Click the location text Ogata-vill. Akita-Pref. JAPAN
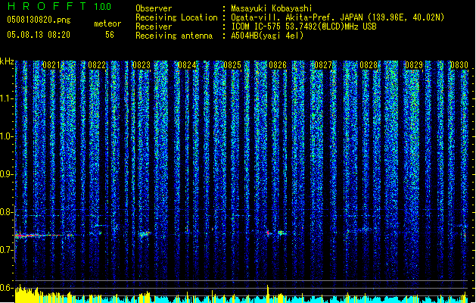The width and height of the screenshot is (476, 303). pos(297,17)
